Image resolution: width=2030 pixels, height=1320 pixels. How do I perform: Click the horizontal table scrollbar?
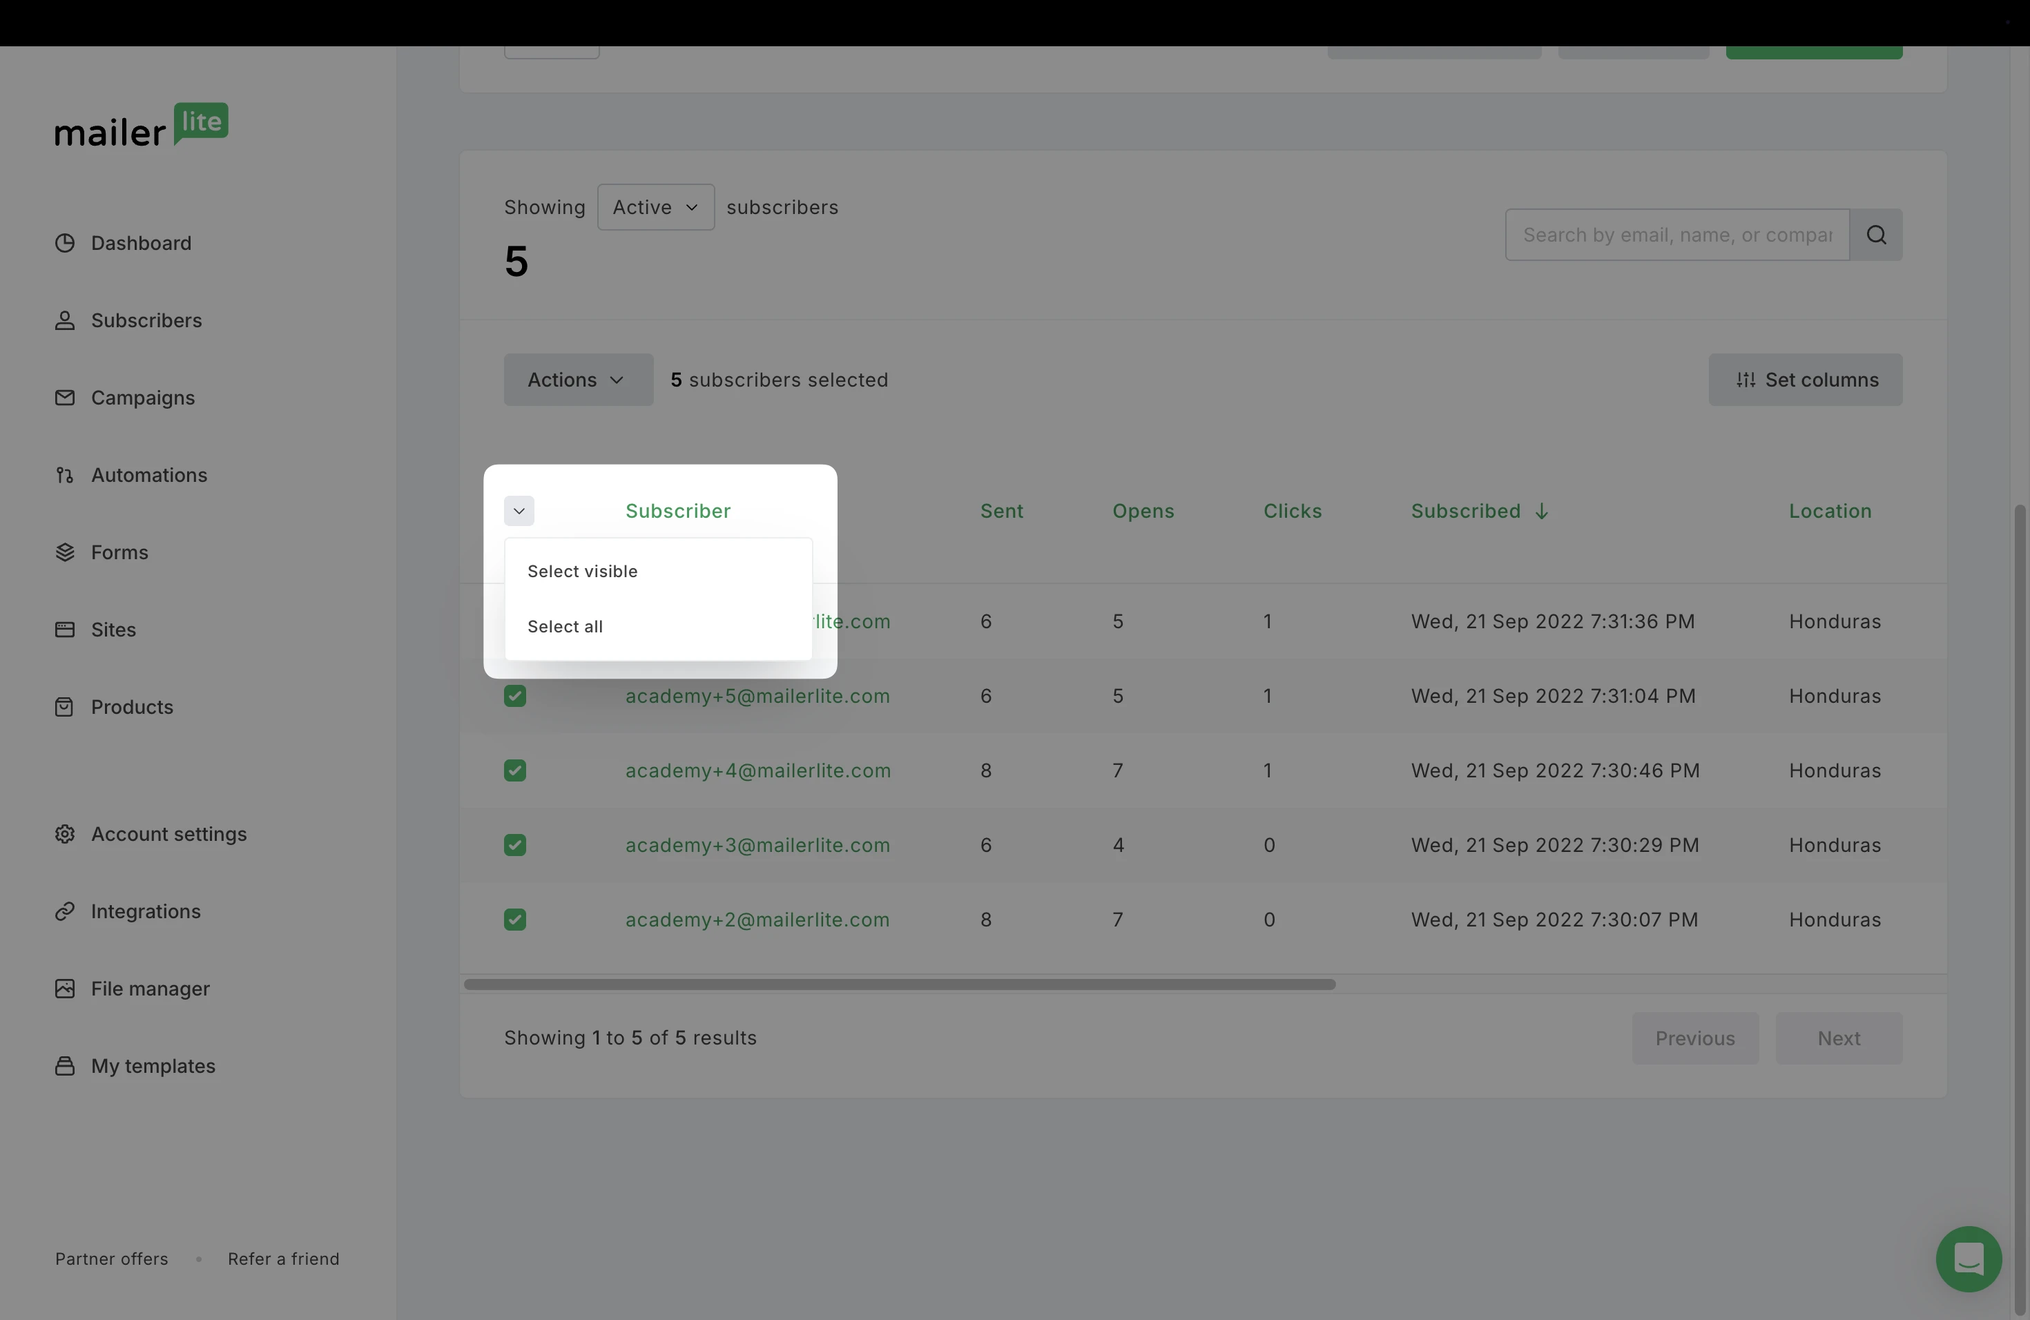click(x=899, y=984)
